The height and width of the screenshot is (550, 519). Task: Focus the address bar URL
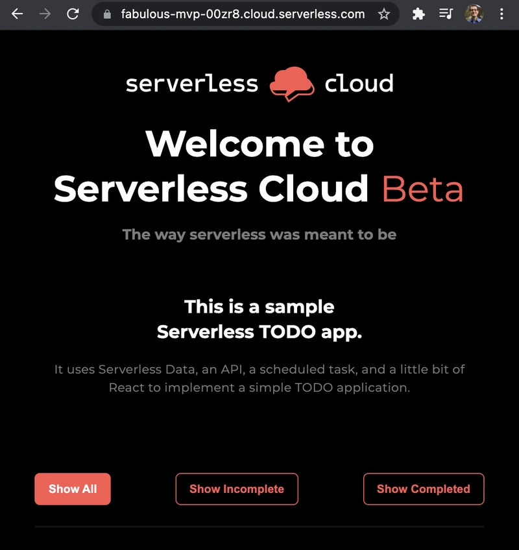(x=243, y=14)
